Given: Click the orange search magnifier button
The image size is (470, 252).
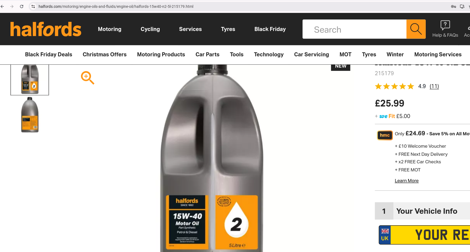Looking at the screenshot, I should tap(416, 29).
